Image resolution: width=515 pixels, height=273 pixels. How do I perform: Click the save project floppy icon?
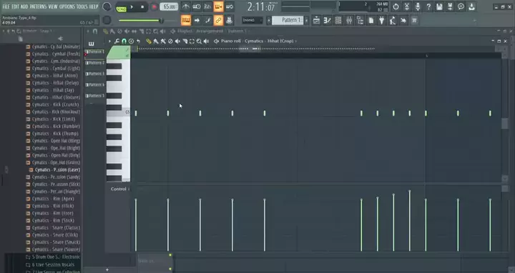point(439,6)
